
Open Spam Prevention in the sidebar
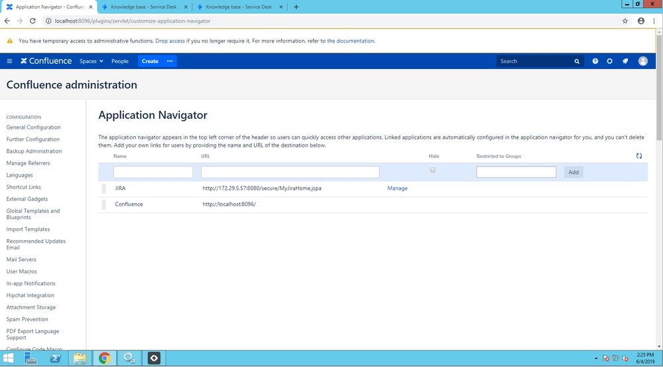tap(27, 319)
